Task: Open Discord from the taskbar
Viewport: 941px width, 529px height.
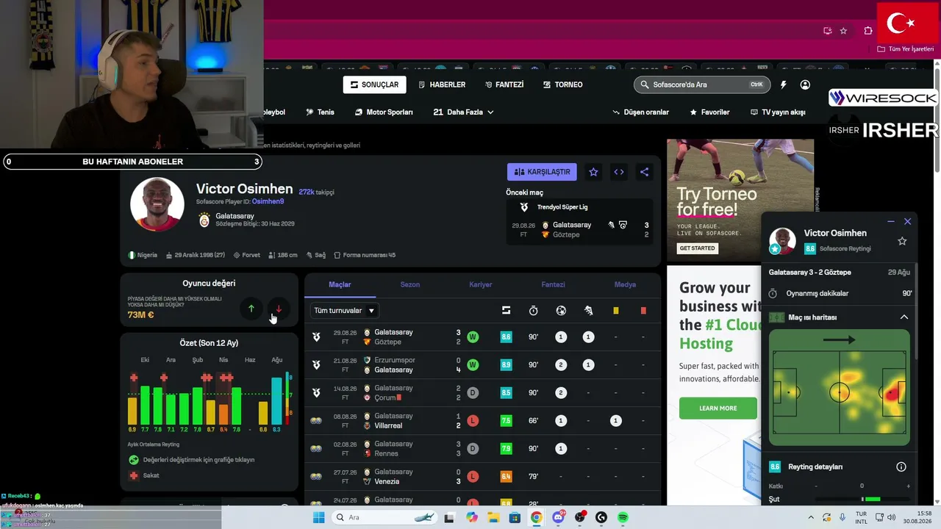Action: coord(559,517)
